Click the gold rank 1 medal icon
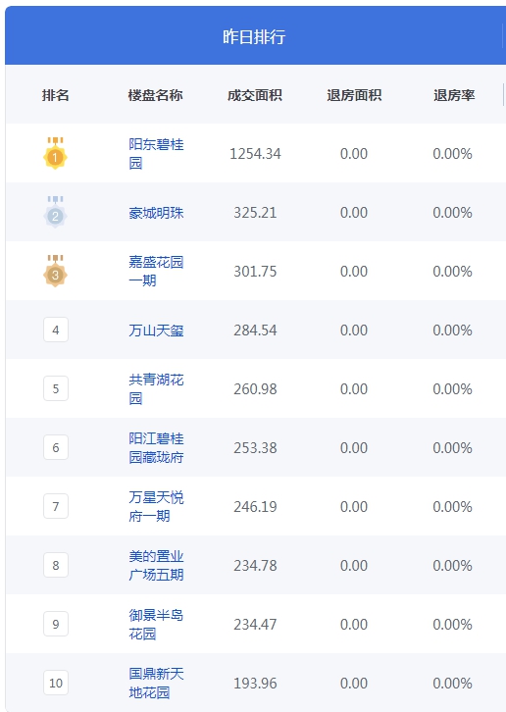Screen dimensions: 506x712 coord(56,153)
